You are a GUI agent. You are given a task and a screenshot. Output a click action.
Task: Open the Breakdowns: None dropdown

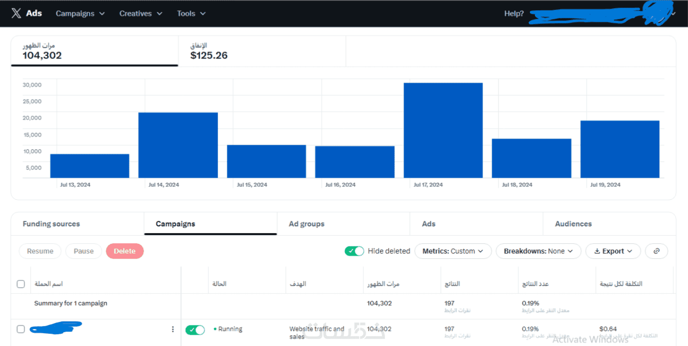pyautogui.click(x=538, y=251)
